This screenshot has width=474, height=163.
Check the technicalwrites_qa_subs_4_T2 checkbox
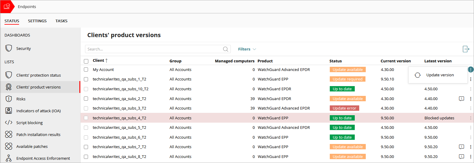tap(86, 118)
